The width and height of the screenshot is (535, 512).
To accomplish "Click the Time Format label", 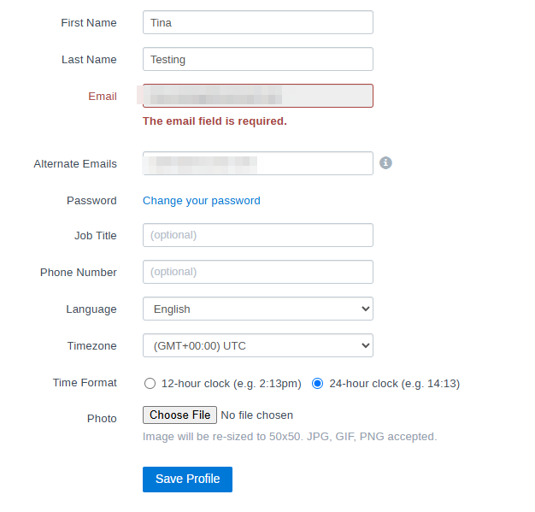I will click(x=85, y=383).
